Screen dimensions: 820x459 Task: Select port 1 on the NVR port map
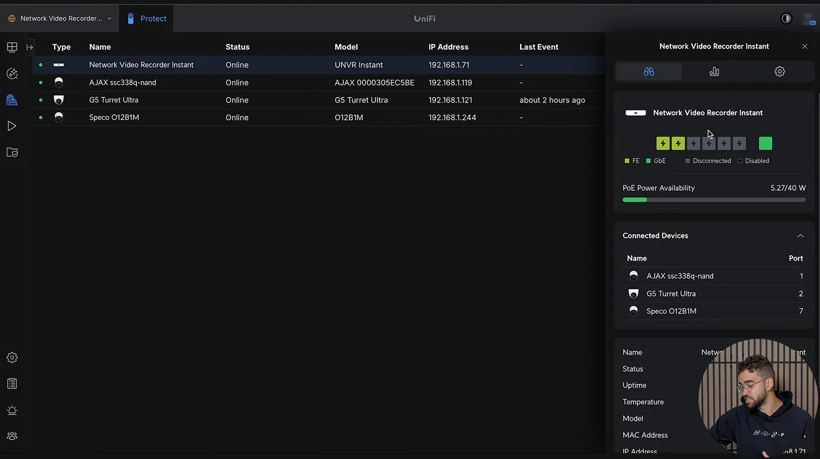(663, 144)
